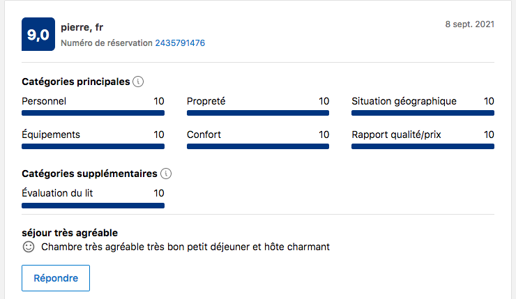The width and height of the screenshot is (516, 299).
Task: Click the Personnel rating bar
Action: tap(93, 113)
